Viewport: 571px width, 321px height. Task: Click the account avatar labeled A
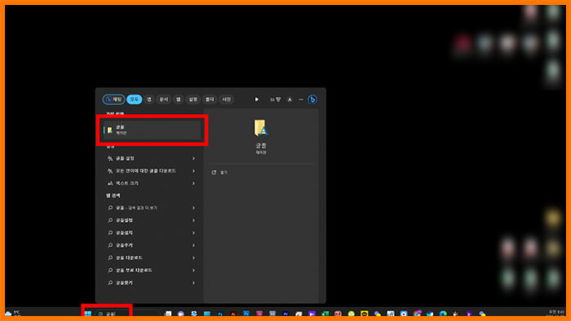click(x=290, y=99)
